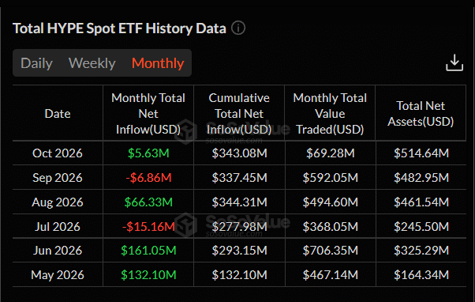
Task: Click the $592.05M value traded cell
Action: [x=330, y=178]
